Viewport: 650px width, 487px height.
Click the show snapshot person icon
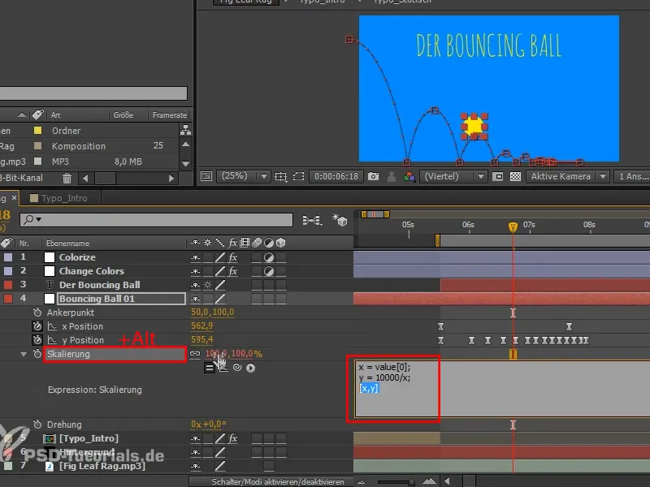[x=392, y=176]
